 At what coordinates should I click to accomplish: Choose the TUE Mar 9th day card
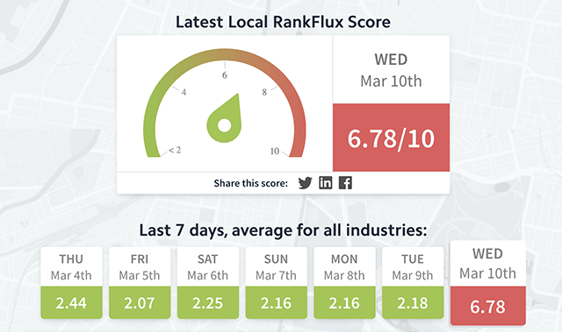pos(413,283)
